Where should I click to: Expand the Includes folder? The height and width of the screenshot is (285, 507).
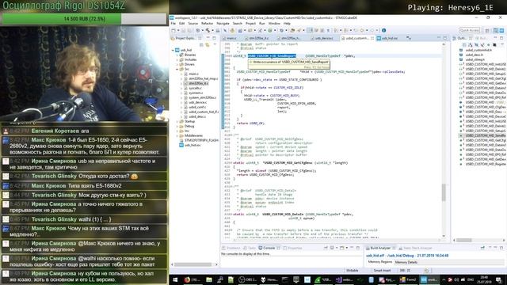coord(177,60)
